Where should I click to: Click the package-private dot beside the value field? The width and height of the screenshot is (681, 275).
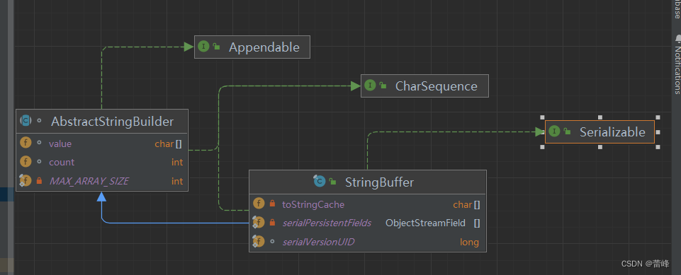(x=40, y=144)
